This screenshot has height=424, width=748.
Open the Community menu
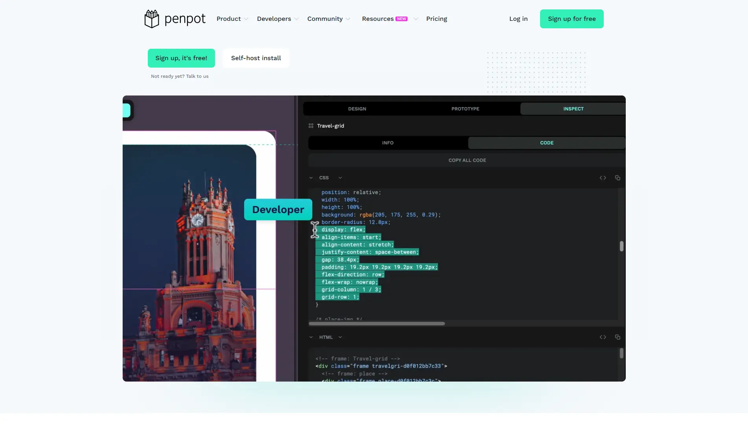tap(325, 19)
